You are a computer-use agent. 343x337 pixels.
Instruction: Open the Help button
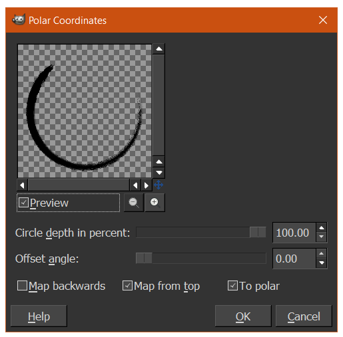[39, 316]
